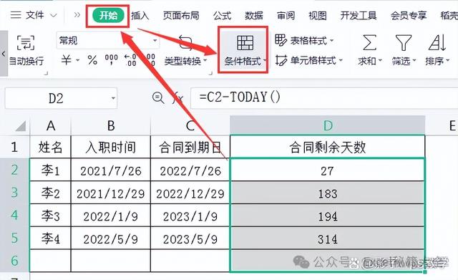
Task: Switch to the 公式 tab
Action: coord(222,15)
